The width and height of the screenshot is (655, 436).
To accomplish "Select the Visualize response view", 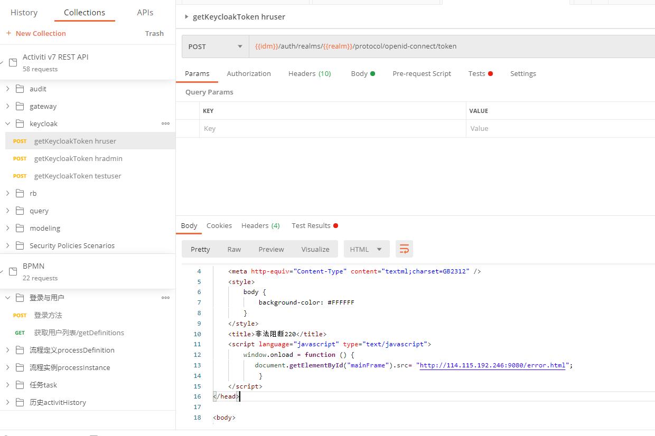I will [x=315, y=249].
